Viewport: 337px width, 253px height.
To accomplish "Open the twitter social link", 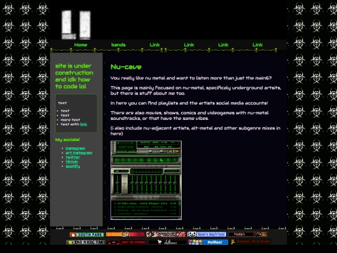I will (72, 157).
